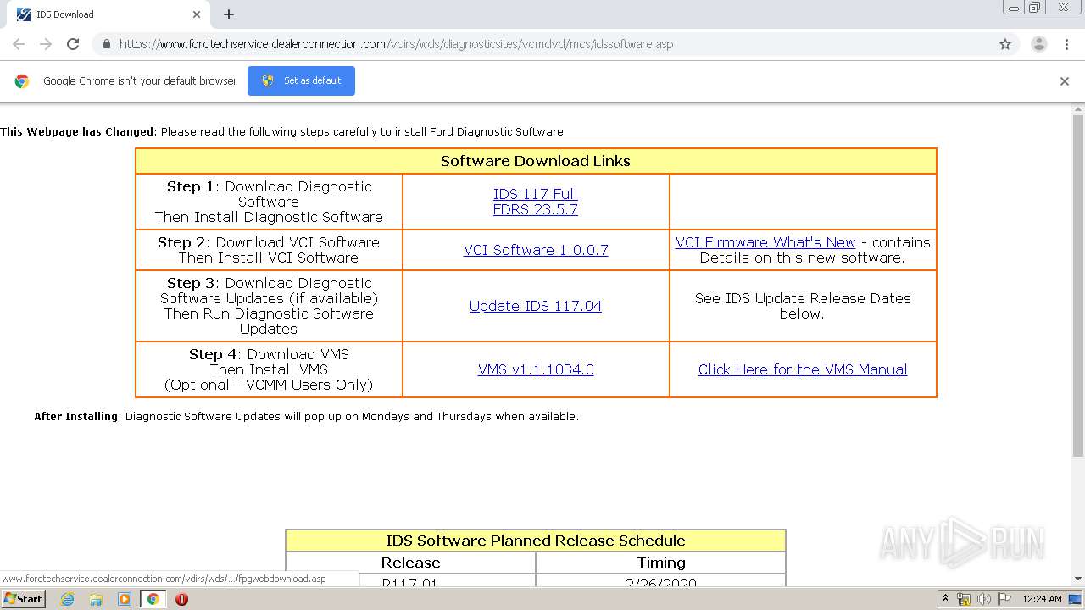Screen dimensions: 1085x610
Task: Open the Chrome three-dot menu
Action: point(1066,44)
